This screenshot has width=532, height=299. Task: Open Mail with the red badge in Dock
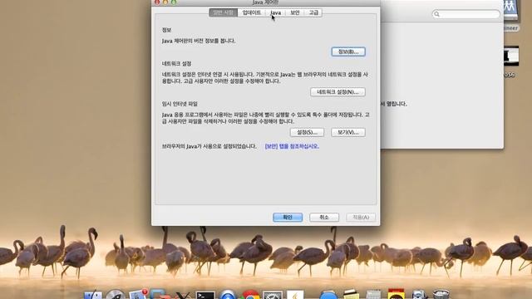(x=138, y=295)
